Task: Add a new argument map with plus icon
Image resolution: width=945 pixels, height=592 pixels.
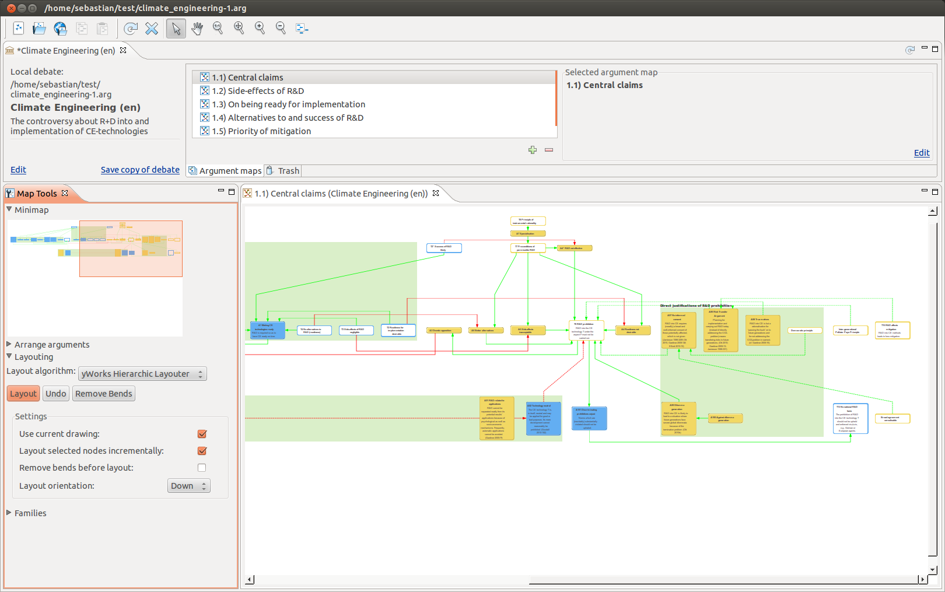Action: pos(533,150)
